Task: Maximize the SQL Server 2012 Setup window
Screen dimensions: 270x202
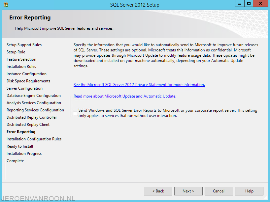Action: pyautogui.click(x=249, y=3)
